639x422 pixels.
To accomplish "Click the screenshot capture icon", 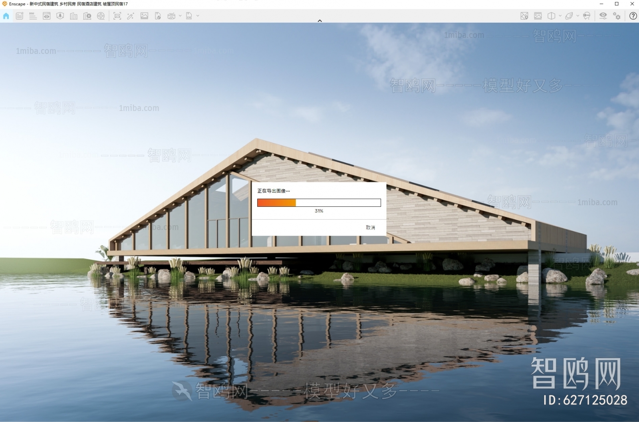I will tap(117, 16).
